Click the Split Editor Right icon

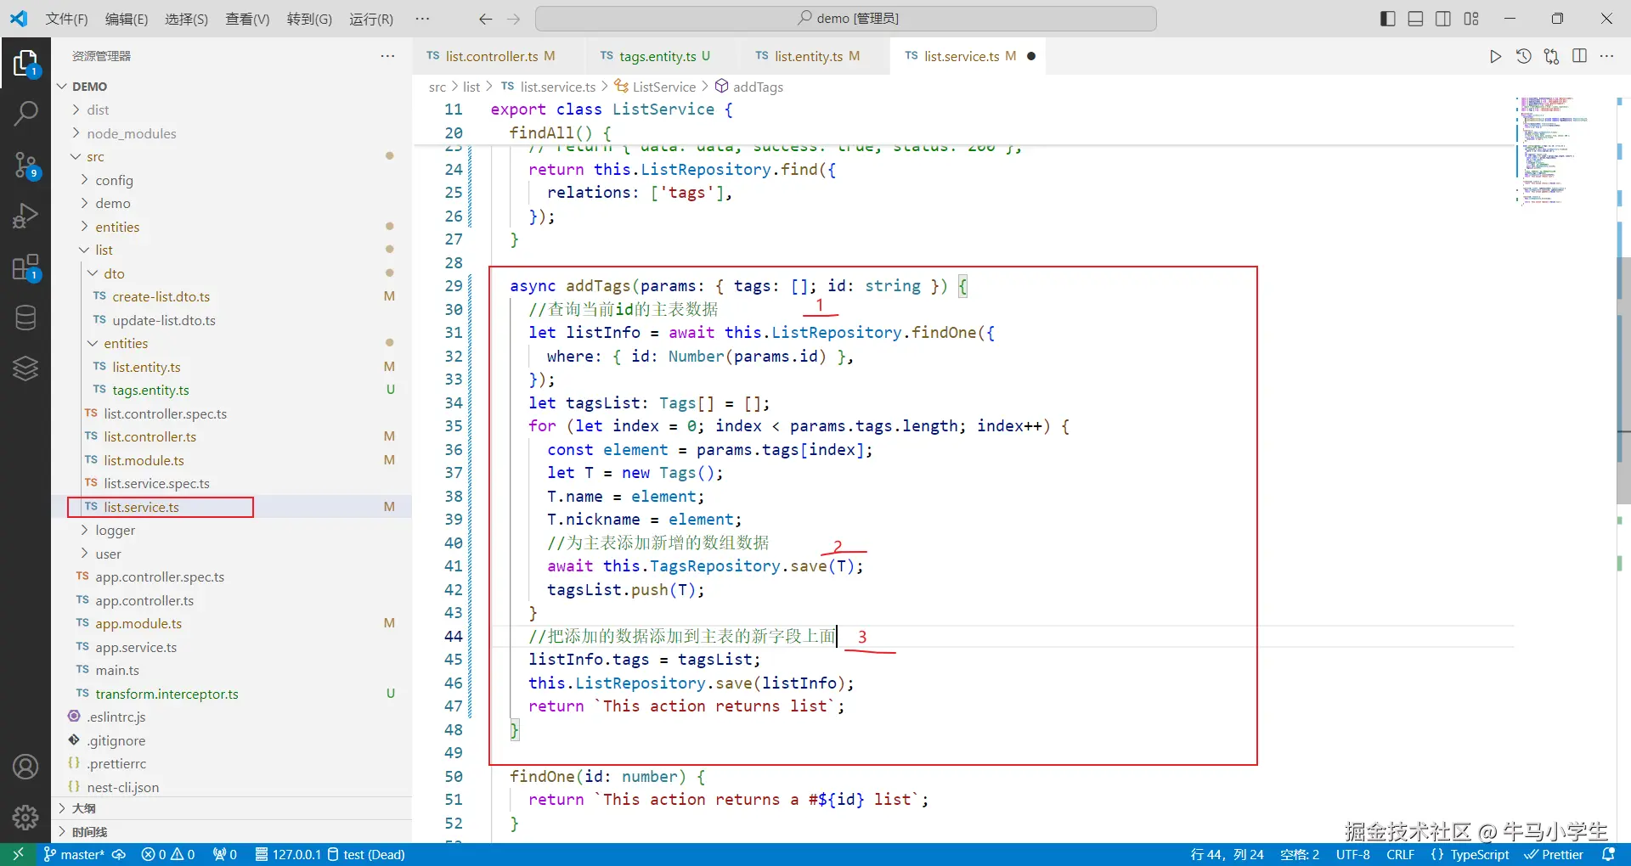1579,56
